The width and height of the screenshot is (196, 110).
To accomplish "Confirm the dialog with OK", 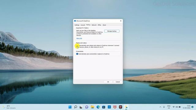I will (x=108, y=82).
